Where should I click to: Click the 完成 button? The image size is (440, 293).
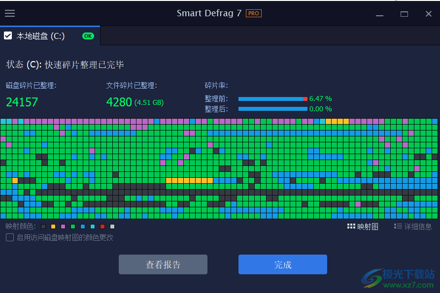click(283, 264)
